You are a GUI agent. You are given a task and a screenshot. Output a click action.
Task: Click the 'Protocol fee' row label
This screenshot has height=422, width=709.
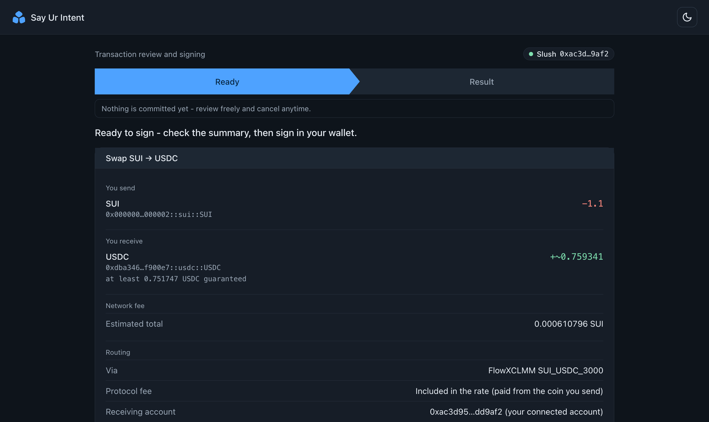(x=129, y=391)
